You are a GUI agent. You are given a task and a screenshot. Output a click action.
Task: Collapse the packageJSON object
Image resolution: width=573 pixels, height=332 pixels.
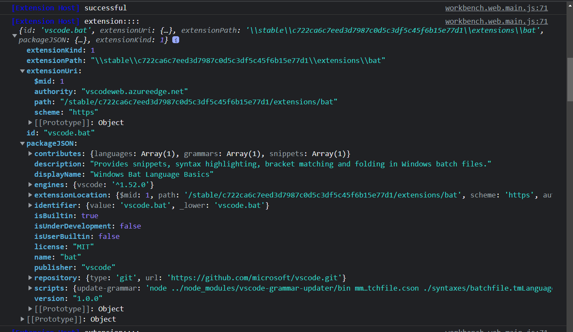(x=22, y=143)
